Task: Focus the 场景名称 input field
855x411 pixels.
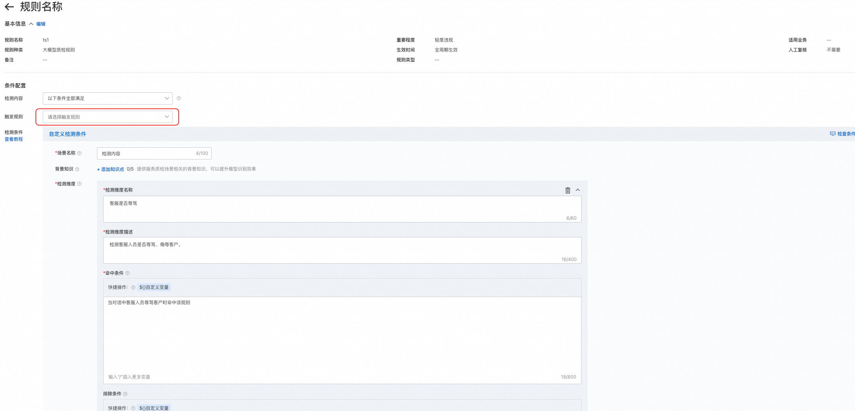Action: 154,153
